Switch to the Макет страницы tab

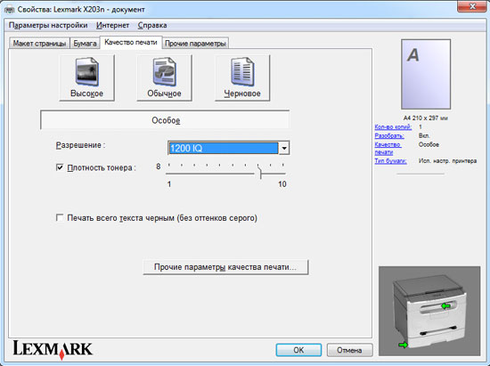click(39, 44)
